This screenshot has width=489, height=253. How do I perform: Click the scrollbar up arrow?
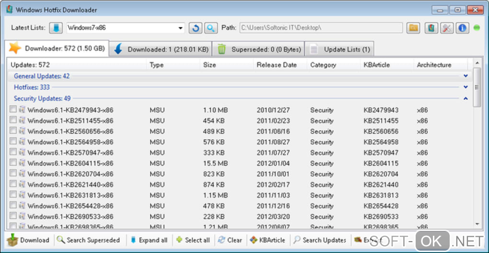pyautogui.click(x=477, y=63)
